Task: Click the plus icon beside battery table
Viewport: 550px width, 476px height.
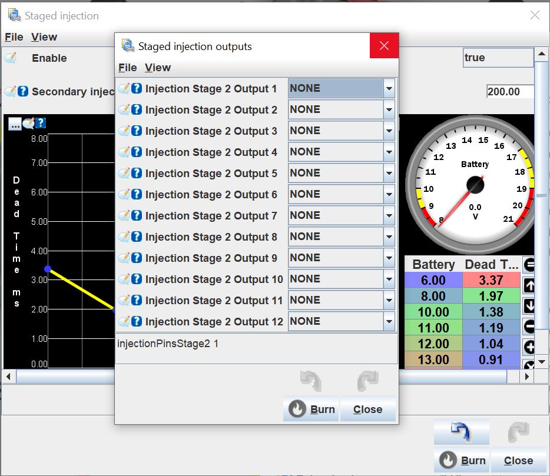Action: click(529, 347)
